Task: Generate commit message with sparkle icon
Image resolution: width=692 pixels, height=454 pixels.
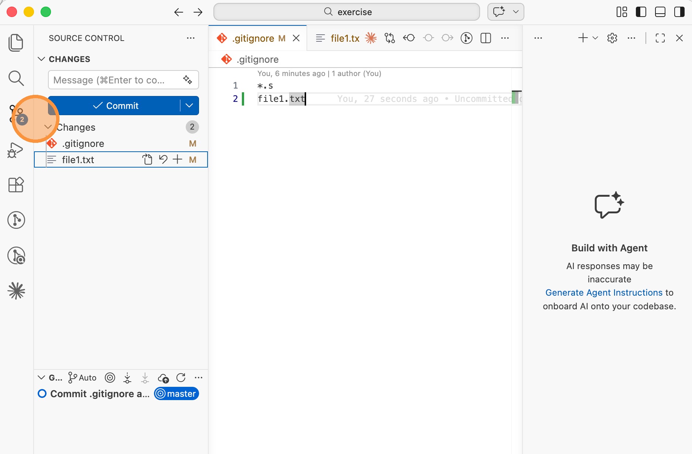Action: (188, 80)
